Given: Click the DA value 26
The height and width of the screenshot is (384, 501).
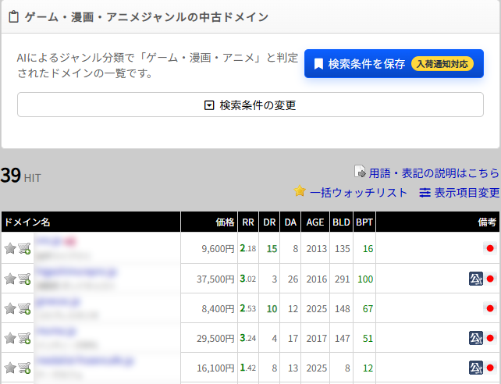Looking at the screenshot, I should click(x=293, y=279).
